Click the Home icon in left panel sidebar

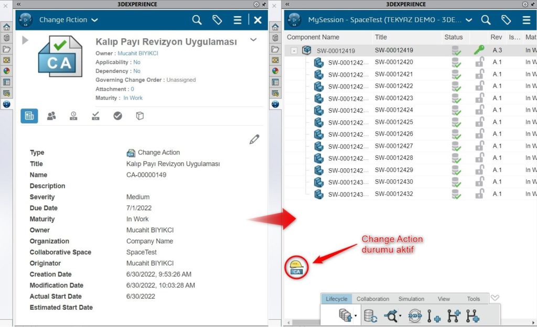tap(6, 27)
